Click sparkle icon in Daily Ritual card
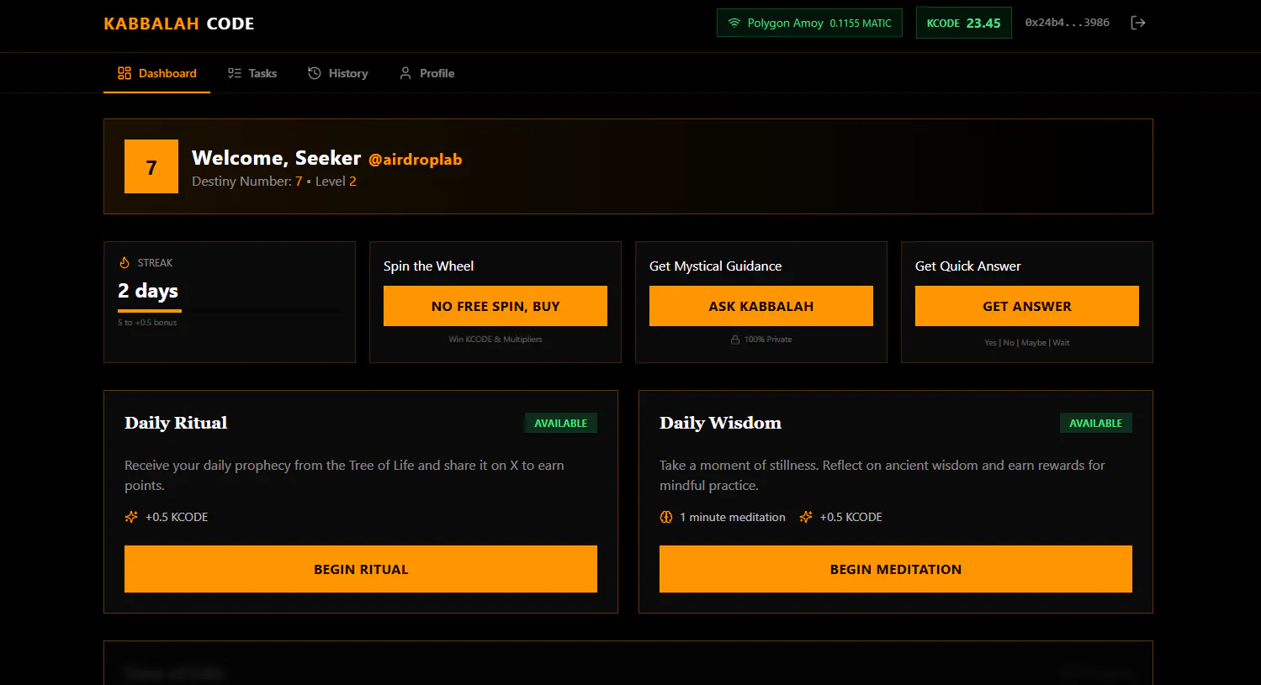 (131, 517)
